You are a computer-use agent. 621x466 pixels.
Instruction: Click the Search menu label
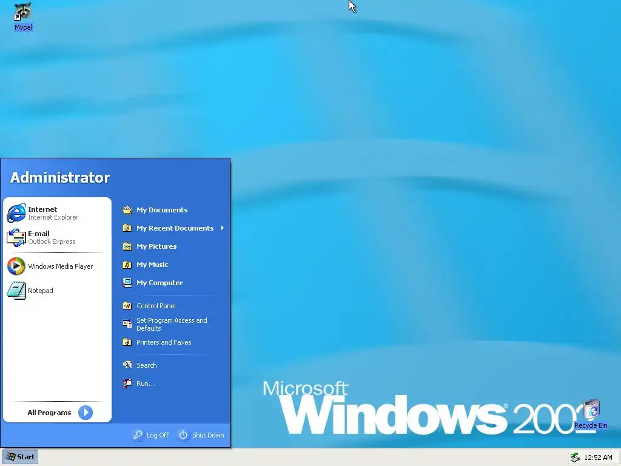tap(147, 365)
